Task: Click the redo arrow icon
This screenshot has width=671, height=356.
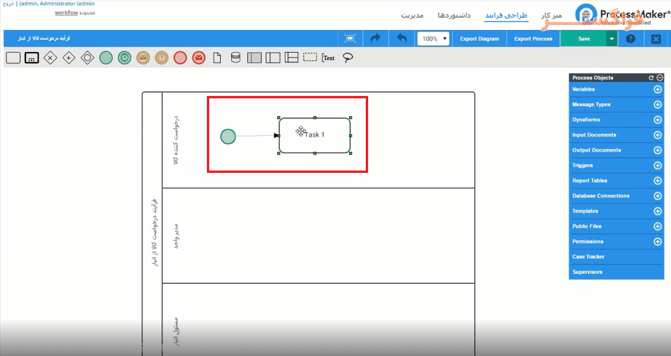Action: click(375, 39)
